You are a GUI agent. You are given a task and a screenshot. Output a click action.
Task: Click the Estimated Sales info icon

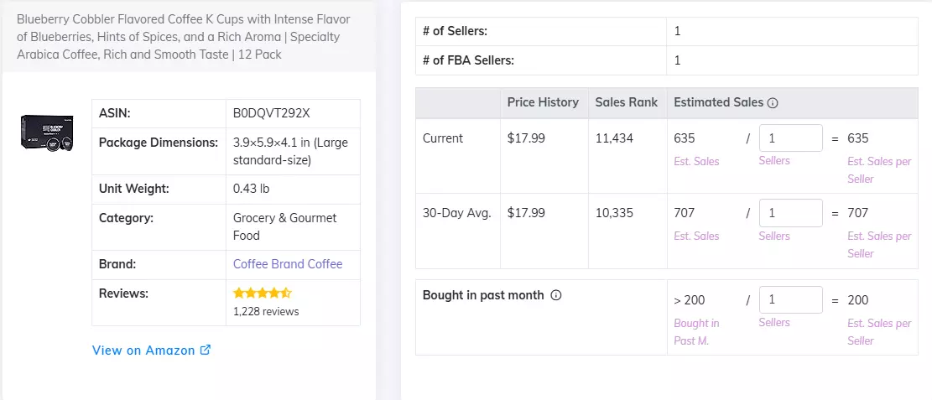pos(773,103)
